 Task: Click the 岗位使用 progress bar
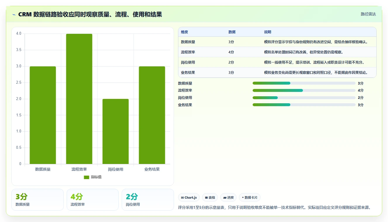point(304,98)
